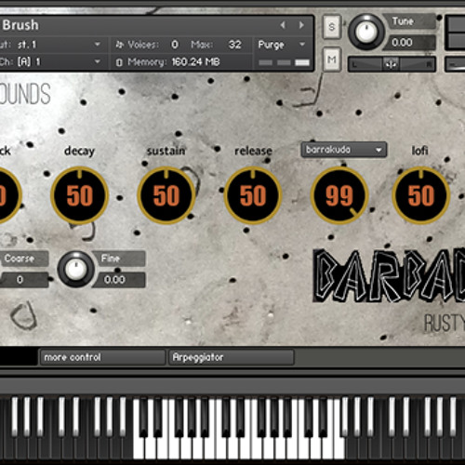The image size is (465, 465).
Task: Click the Brush instrument name
Action: pyautogui.click(x=20, y=25)
